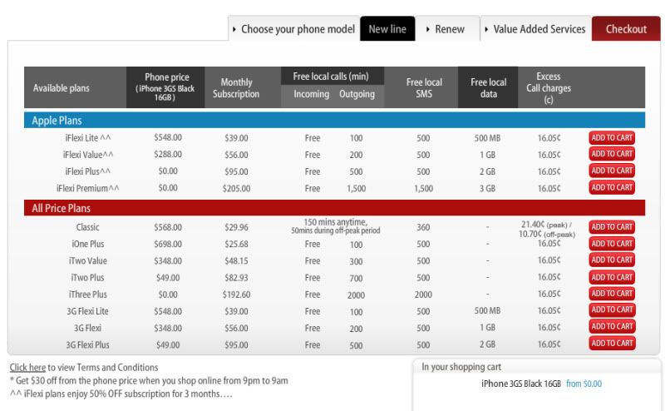Image resolution: width=665 pixels, height=411 pixels.
Task: Add iThree Plus plan to cart
Action: click(612, 294)
